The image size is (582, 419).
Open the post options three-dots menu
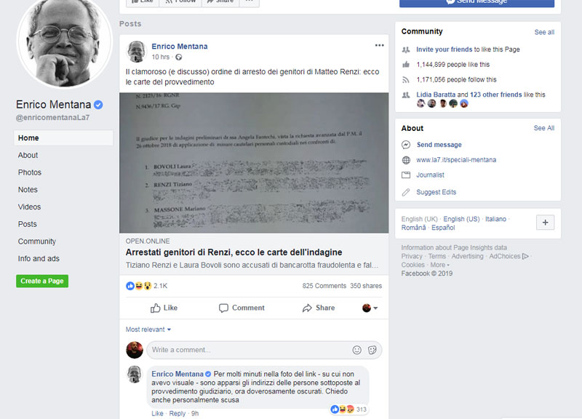coord(379,45)
